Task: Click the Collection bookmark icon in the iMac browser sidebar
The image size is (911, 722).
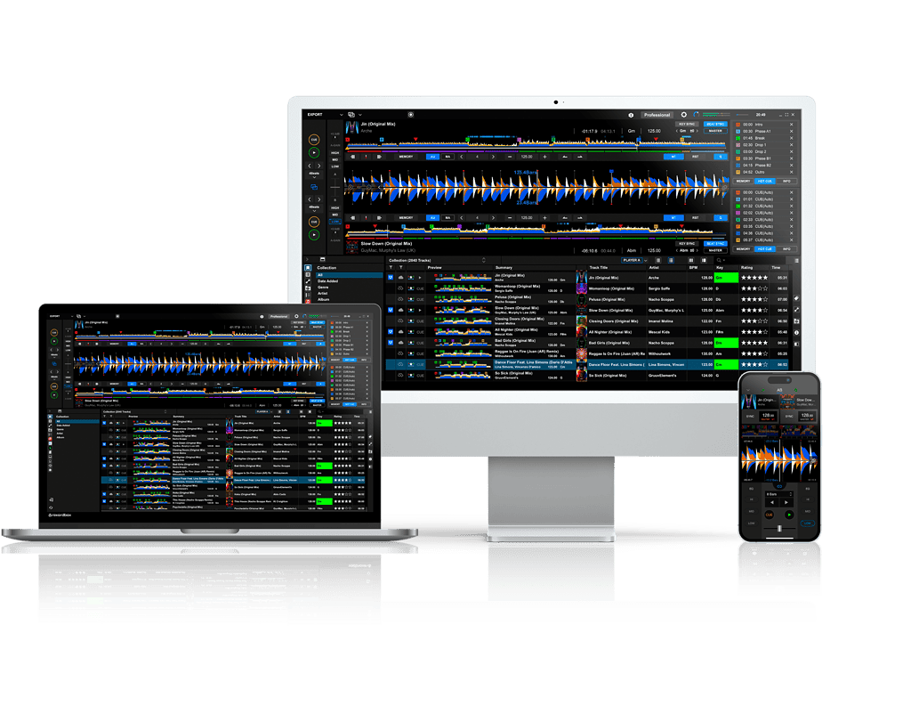Action: pos(308,268)
